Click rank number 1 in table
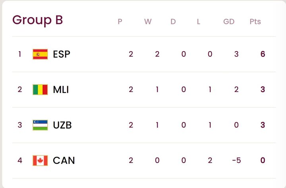The height and width of the screenshot is (188, 286). click(x=20, y=54)
